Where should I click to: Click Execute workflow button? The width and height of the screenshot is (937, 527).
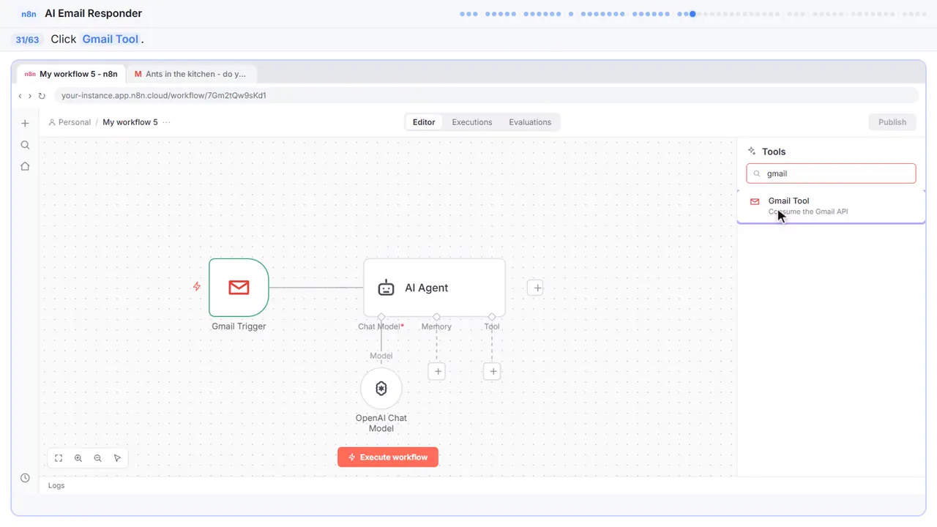click(x=388, y=457)
